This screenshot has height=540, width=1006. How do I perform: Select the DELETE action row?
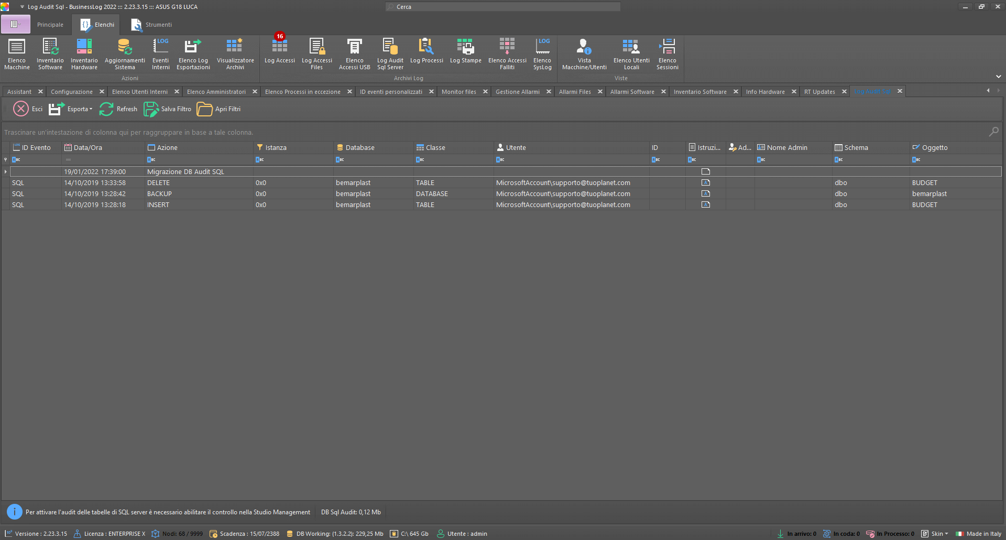coord(502,183)
